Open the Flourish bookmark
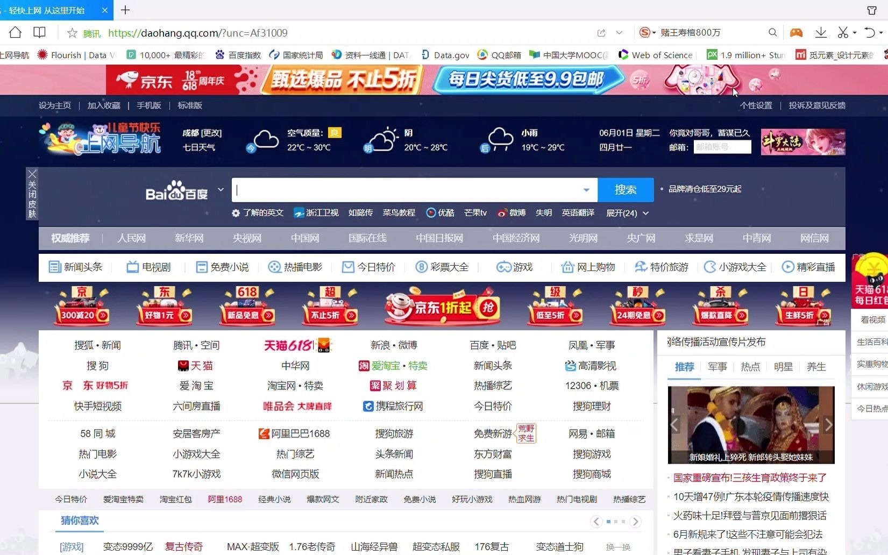This screenshot has height=555, width=888. pos(76,55)
